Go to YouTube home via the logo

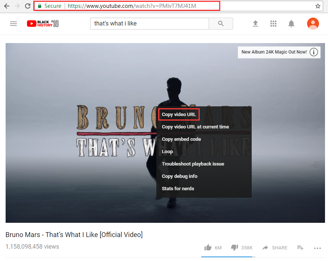(x=43, y=24)
